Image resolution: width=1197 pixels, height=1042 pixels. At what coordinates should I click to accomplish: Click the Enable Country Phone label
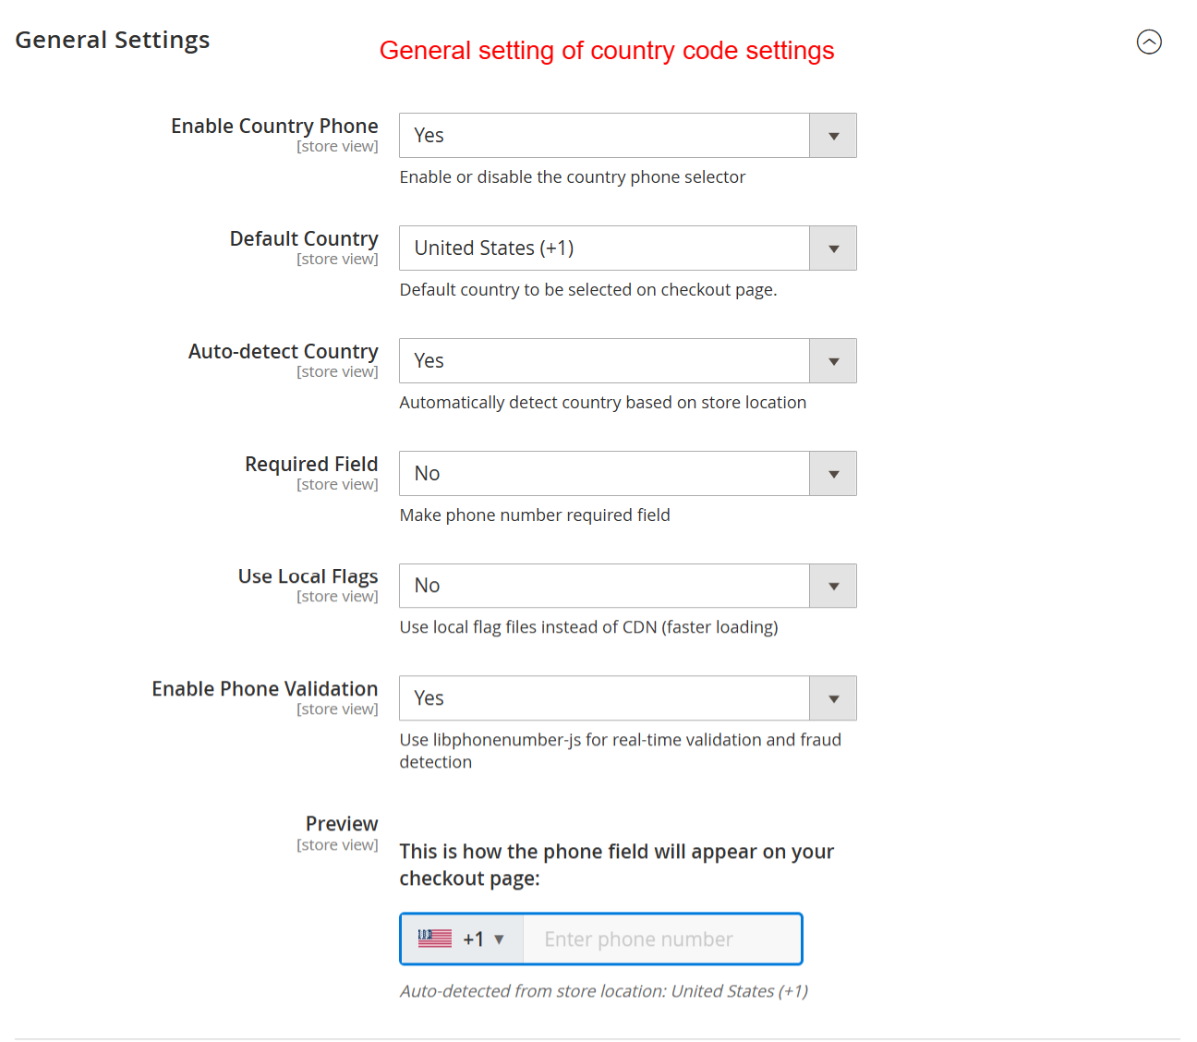(274, 126)
